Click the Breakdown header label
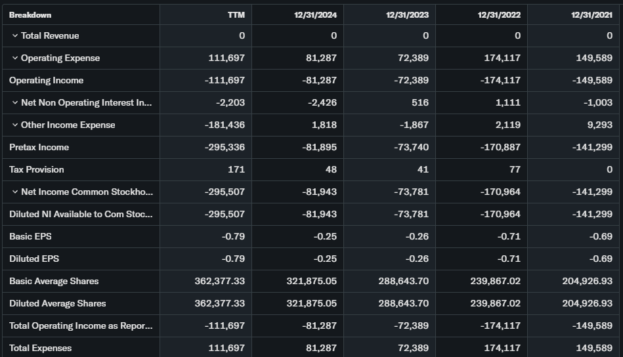The width and height of the screenshot is (623, 357). coord(30,14)
